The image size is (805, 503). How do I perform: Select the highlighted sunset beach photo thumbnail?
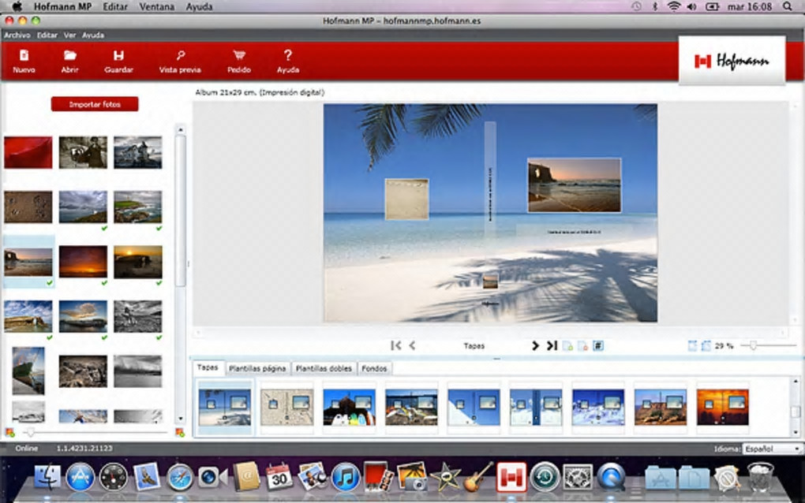(28, 262)
